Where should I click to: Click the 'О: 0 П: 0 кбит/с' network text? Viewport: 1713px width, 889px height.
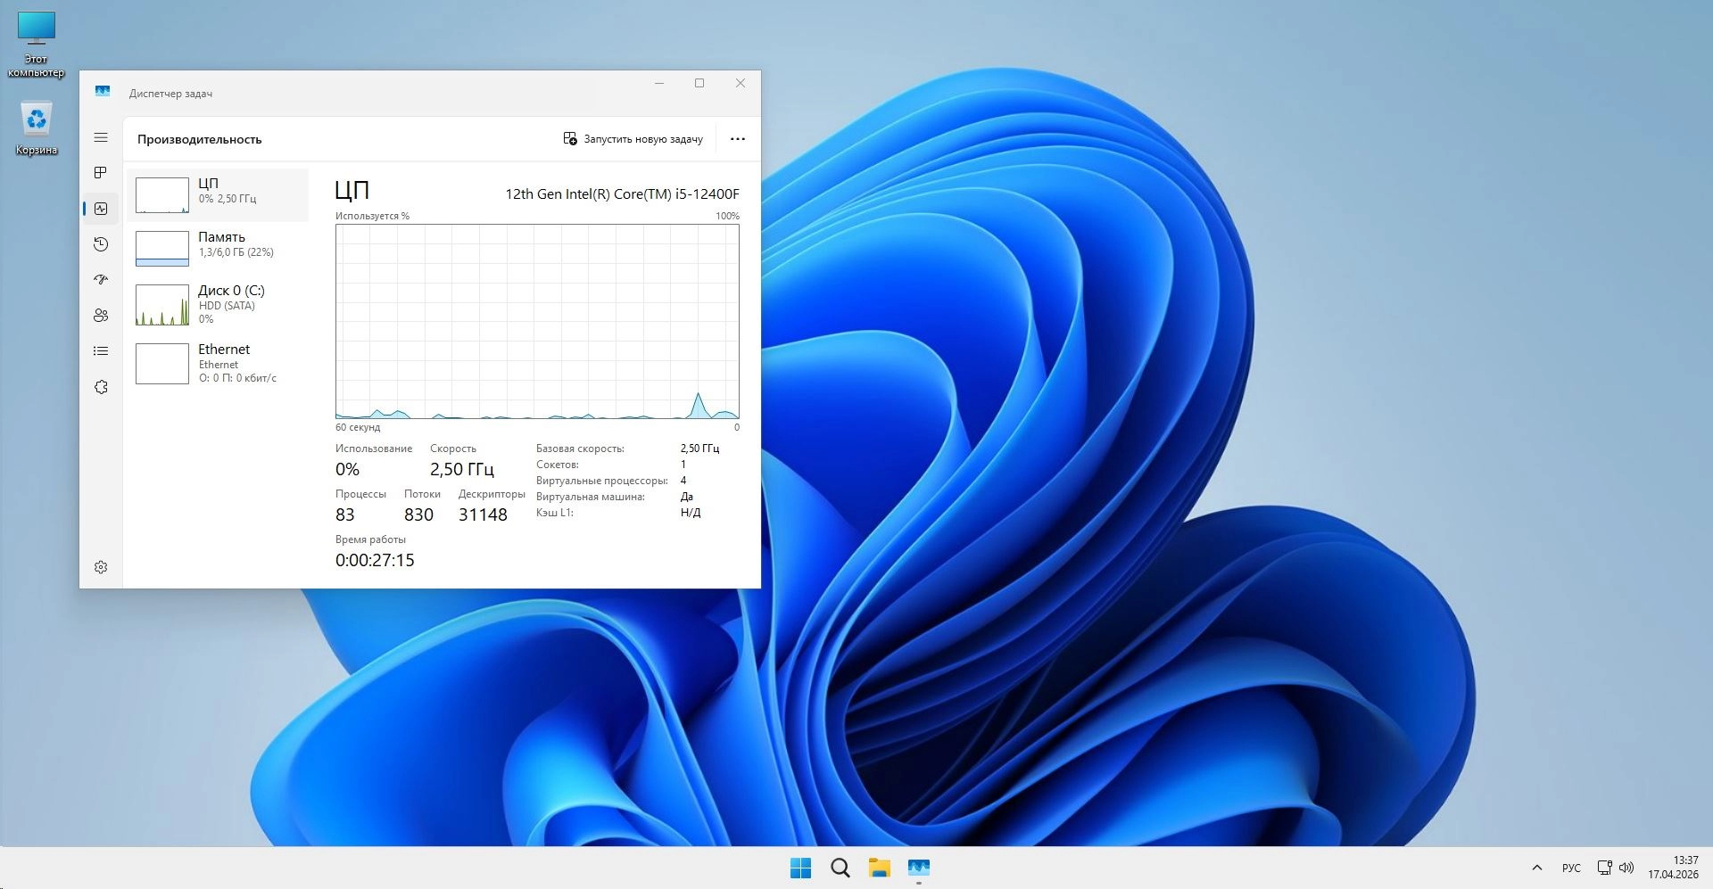pos(237,378)
